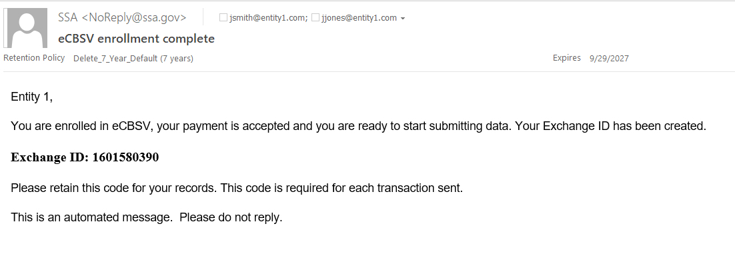The image size is (735, 270).
Task: Click the Please do not reply text
Action: [x=231, y=218]
